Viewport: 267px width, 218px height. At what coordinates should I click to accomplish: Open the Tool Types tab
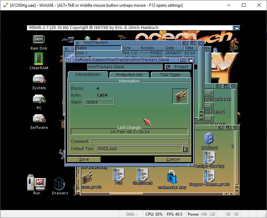[x=170, y=75]
